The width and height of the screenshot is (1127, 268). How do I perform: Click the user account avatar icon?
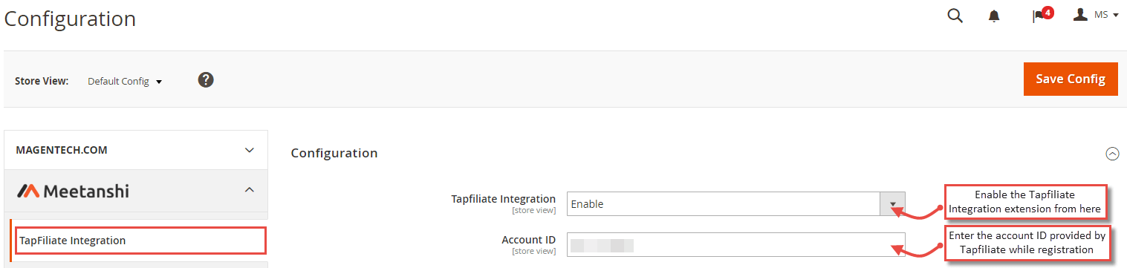(x=1080, y=15)
